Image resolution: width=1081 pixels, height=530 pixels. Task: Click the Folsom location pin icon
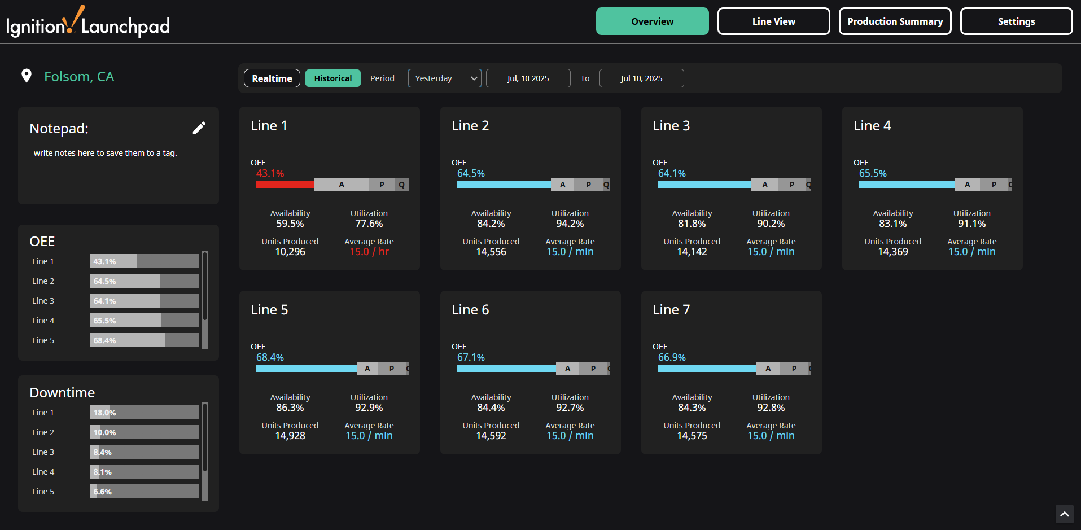coord(27,76)
